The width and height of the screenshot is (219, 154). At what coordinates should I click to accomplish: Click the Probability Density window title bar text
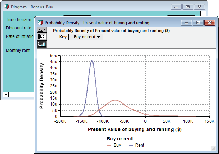[97, 23]
